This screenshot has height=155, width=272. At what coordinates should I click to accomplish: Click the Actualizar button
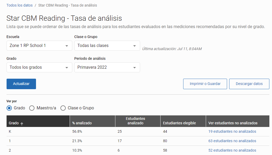[x=21, y=84]
